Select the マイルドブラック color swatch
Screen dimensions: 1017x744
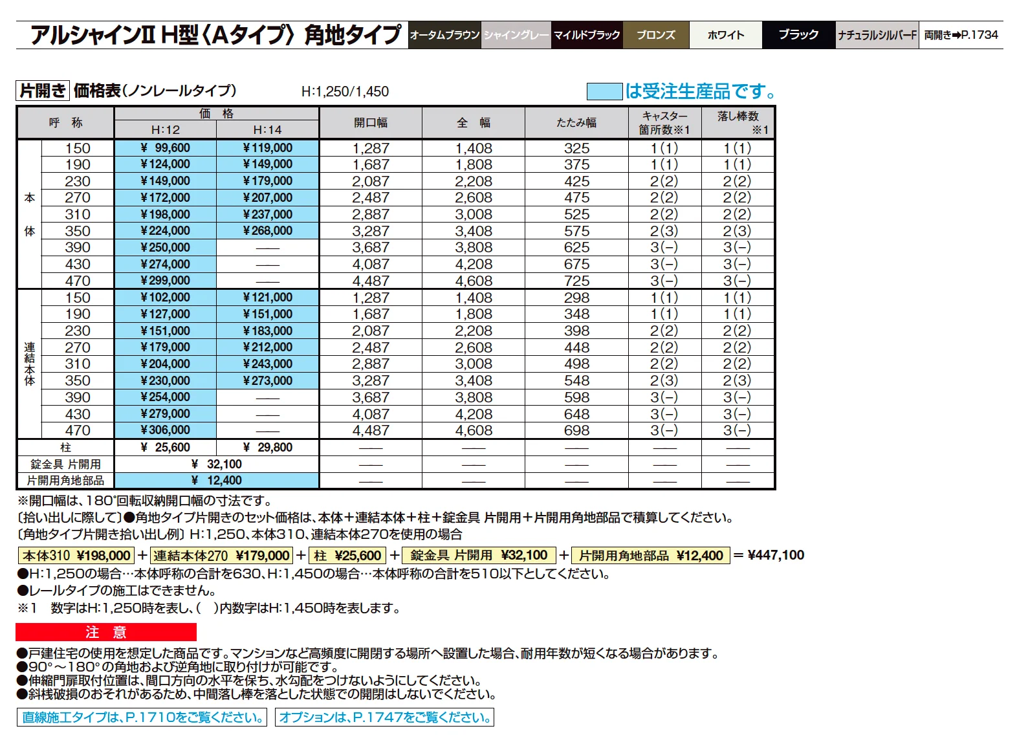[x=587, y=35]
